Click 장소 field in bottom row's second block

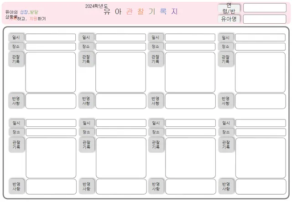121,132
